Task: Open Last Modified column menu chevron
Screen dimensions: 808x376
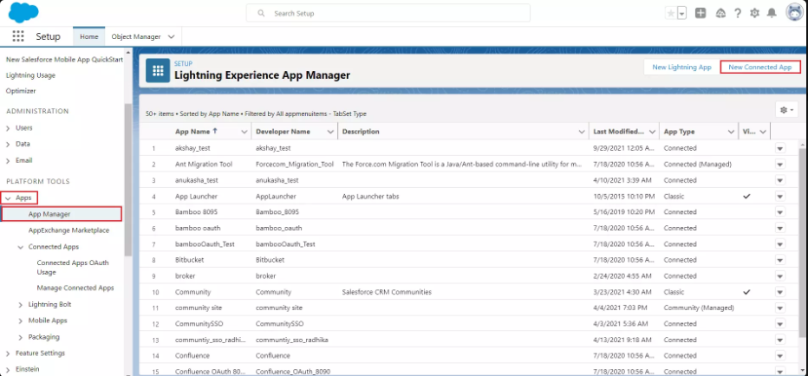Action: tap(652, 132)
